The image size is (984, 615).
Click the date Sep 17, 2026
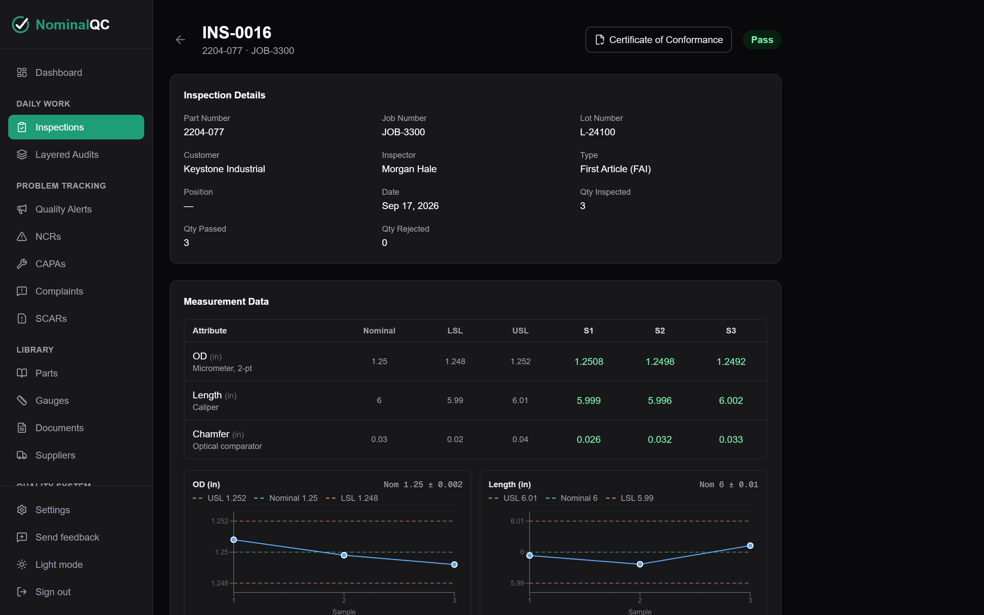[x=410, y=206]
